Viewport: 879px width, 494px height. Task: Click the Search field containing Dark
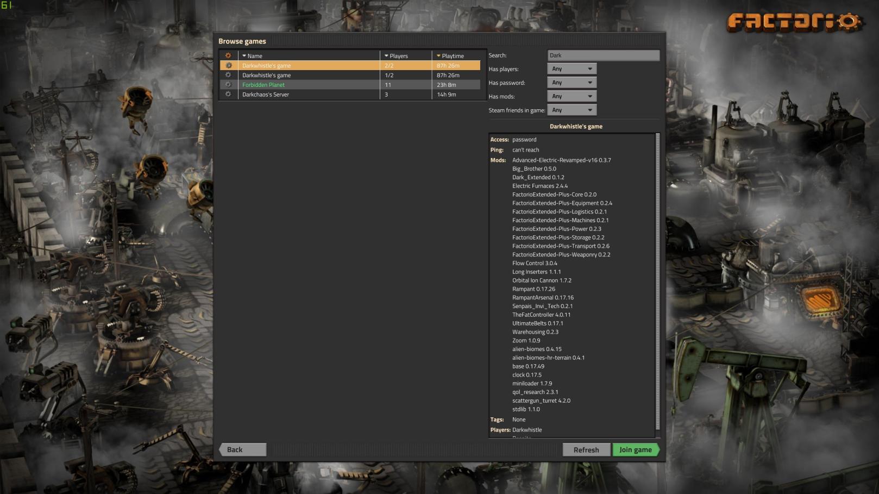pyautogui.click(x=604, y=55)
